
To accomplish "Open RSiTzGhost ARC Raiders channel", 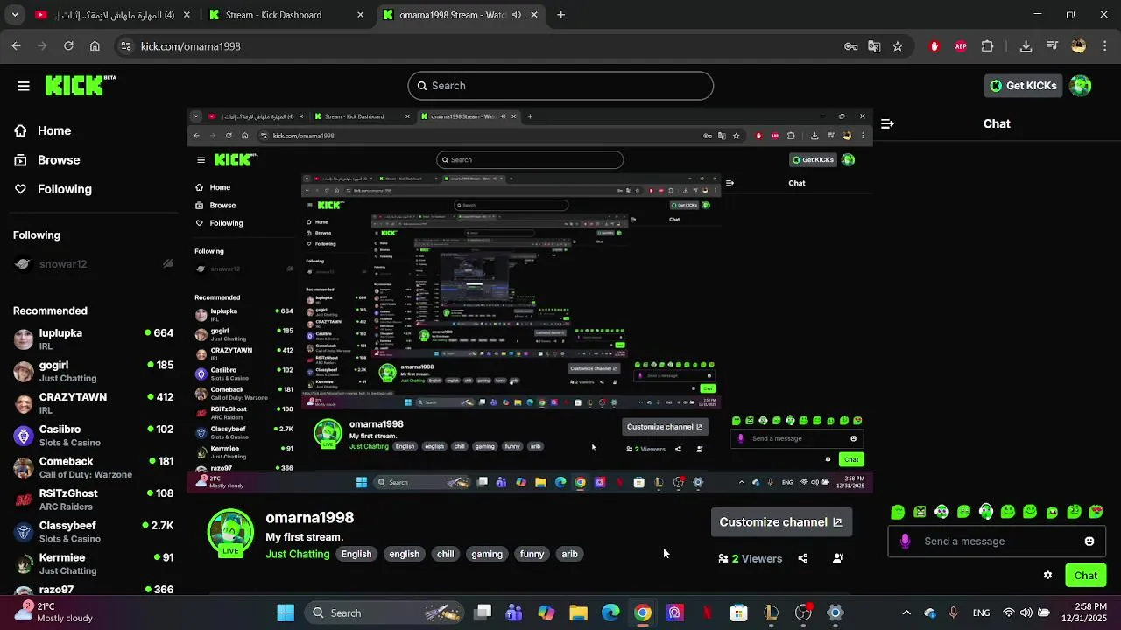I will (93, 499).
